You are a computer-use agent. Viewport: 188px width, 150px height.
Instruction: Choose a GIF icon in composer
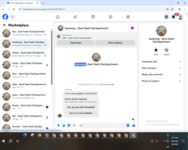click(x=74, y=125)
